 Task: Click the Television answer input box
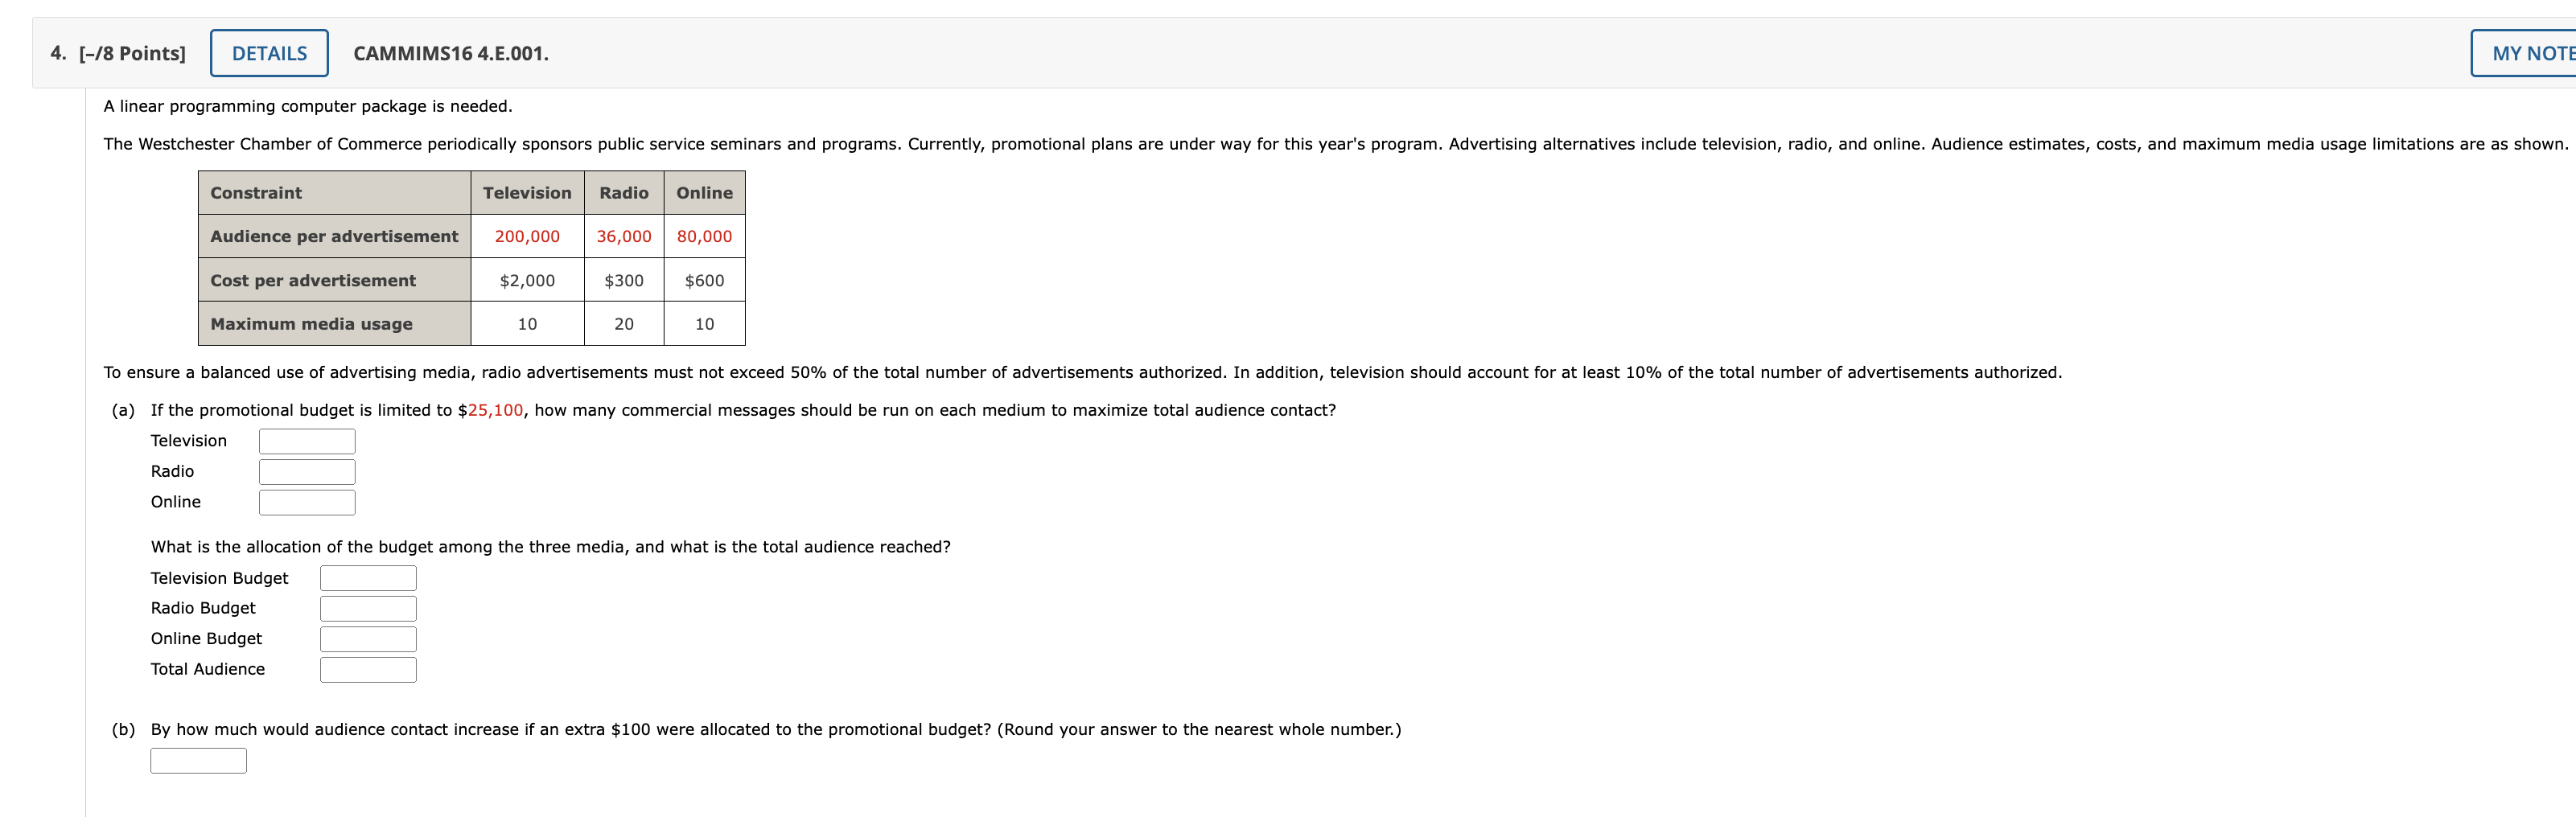click(x=306, y=440)
